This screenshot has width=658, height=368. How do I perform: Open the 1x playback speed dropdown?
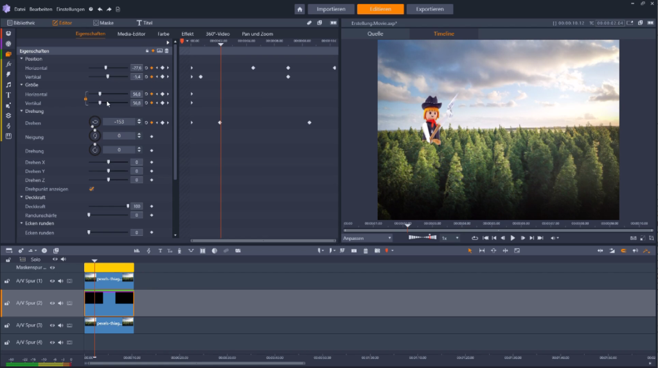(450, 238)
